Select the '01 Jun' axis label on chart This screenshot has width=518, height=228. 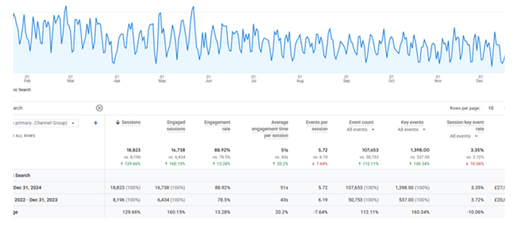(208, 79)
